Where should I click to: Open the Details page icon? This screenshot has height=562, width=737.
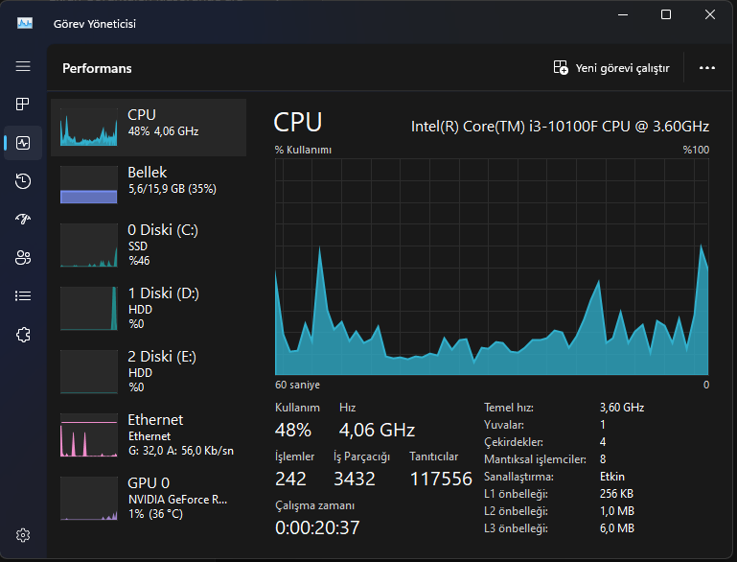(x=23, y=295)
